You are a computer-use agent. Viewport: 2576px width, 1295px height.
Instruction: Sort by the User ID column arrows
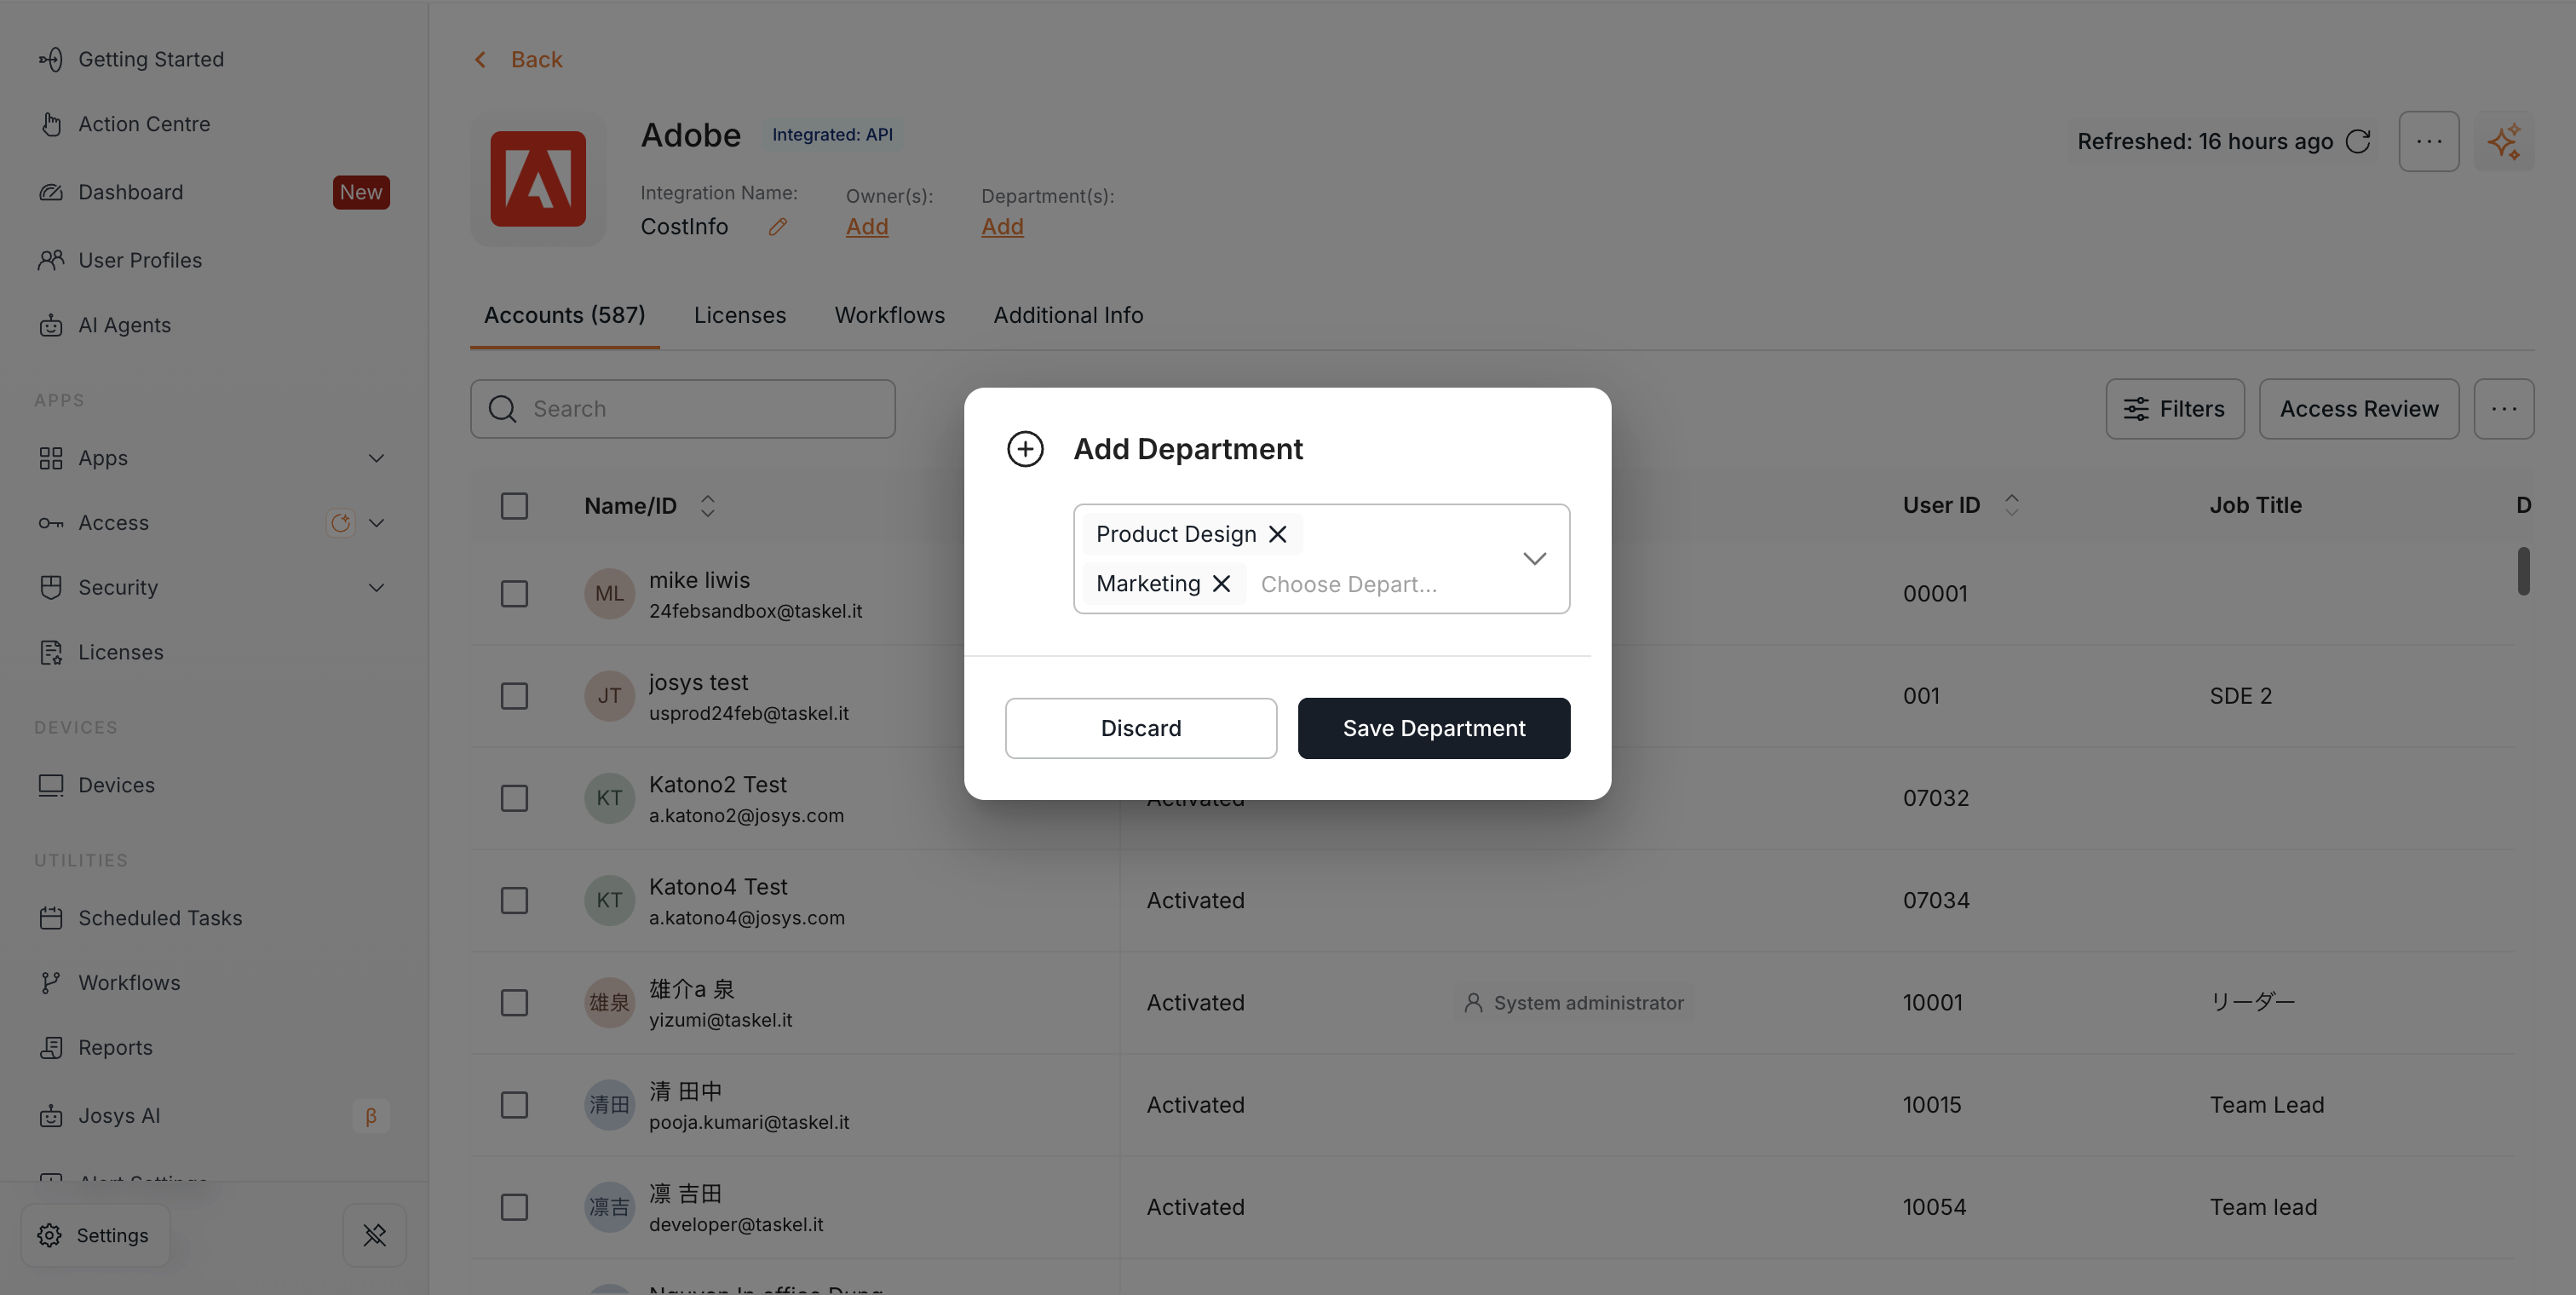[x=2012, y=505]
